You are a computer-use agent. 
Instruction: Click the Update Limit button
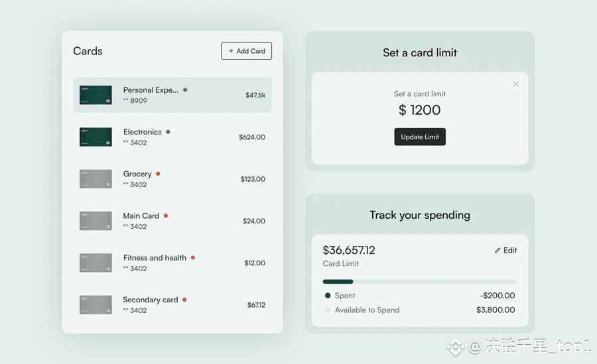click(x=420, y=137)
